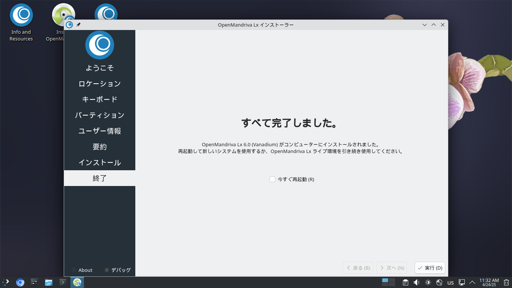Select the 終了 step in the sidebar
Screen dimensions: 512x288
click(x=100, y=178)
